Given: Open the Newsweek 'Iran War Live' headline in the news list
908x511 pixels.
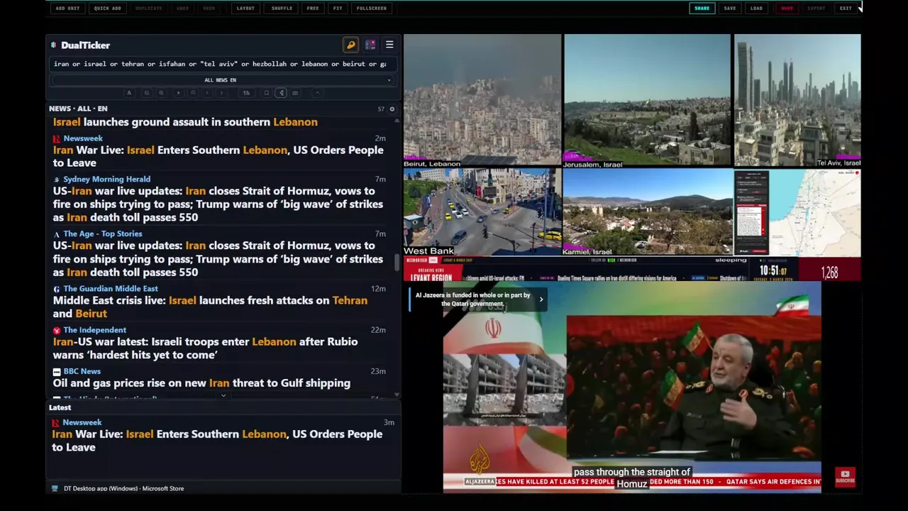Looking at the screenshot, I should click(x=218, y=156).
